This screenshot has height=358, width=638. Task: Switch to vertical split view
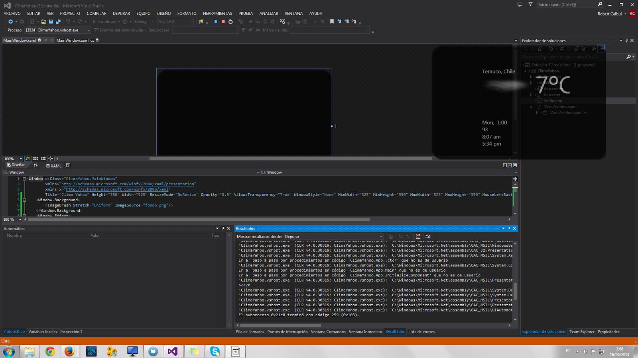pos(505,165)
